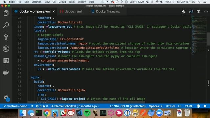Viewport: 210px width, 118px height.
Task: Click 'Dockerfile.cli' value on line 29
Action: [x=70, y=22]
